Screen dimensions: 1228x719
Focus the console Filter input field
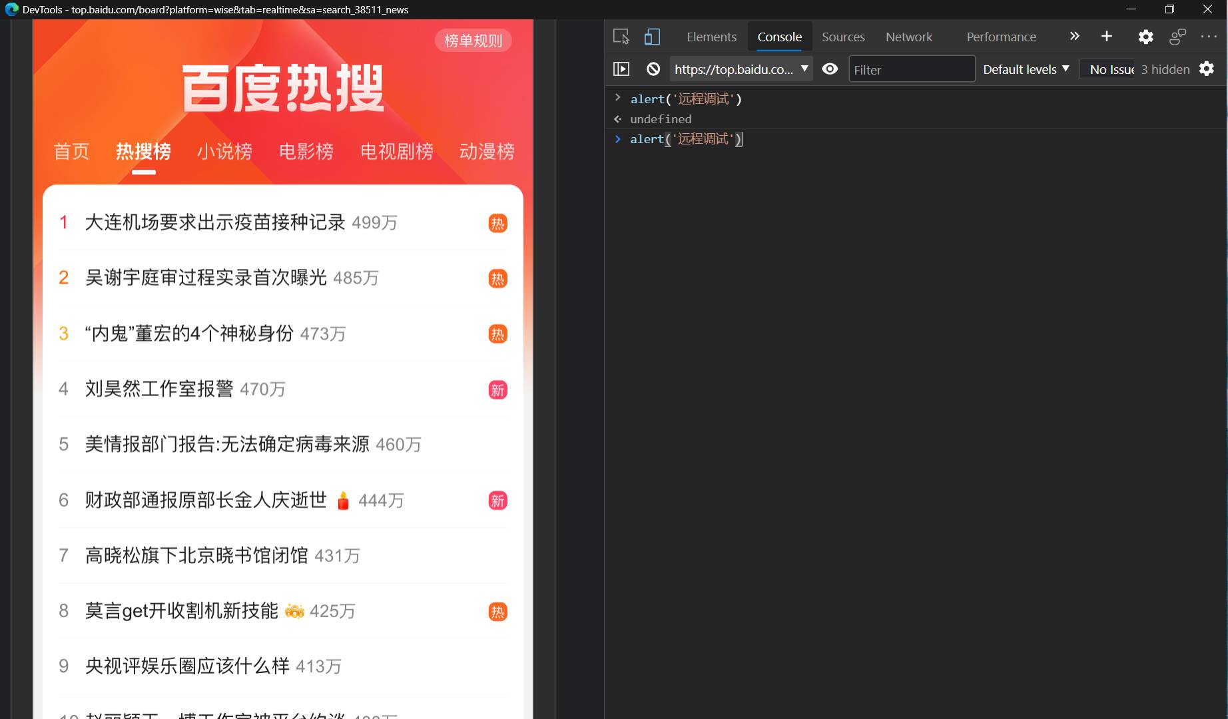(912, 69)
